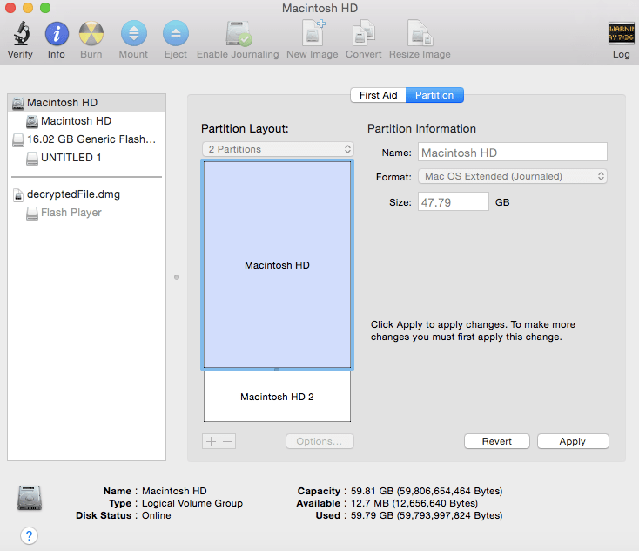
Task: Click the Size field showing 47.79
Action: (454, 202)
